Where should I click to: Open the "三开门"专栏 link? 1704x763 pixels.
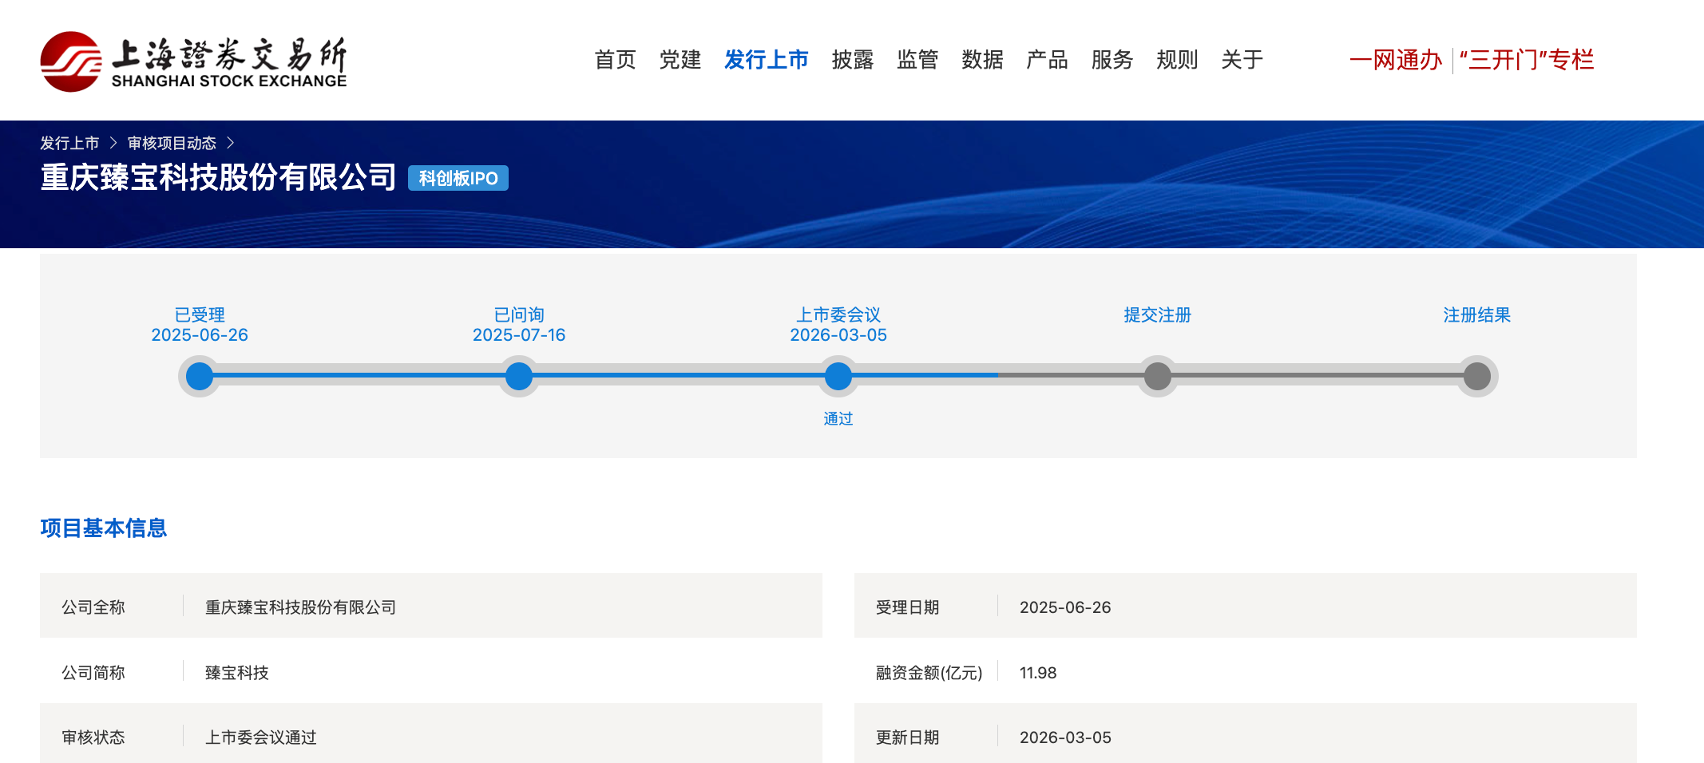1526,60
